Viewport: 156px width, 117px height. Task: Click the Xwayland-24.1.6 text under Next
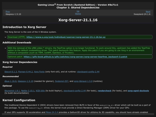tap(142, 14)
